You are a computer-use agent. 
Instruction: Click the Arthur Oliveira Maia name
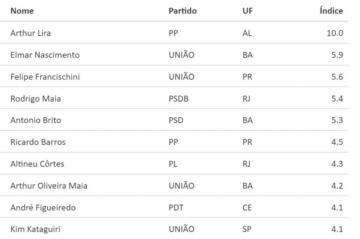point(49,186)
